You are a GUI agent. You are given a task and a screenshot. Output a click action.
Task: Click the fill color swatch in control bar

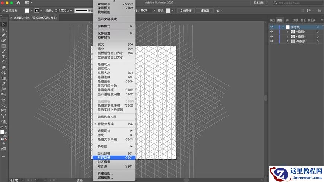click(x=27, y=10)
